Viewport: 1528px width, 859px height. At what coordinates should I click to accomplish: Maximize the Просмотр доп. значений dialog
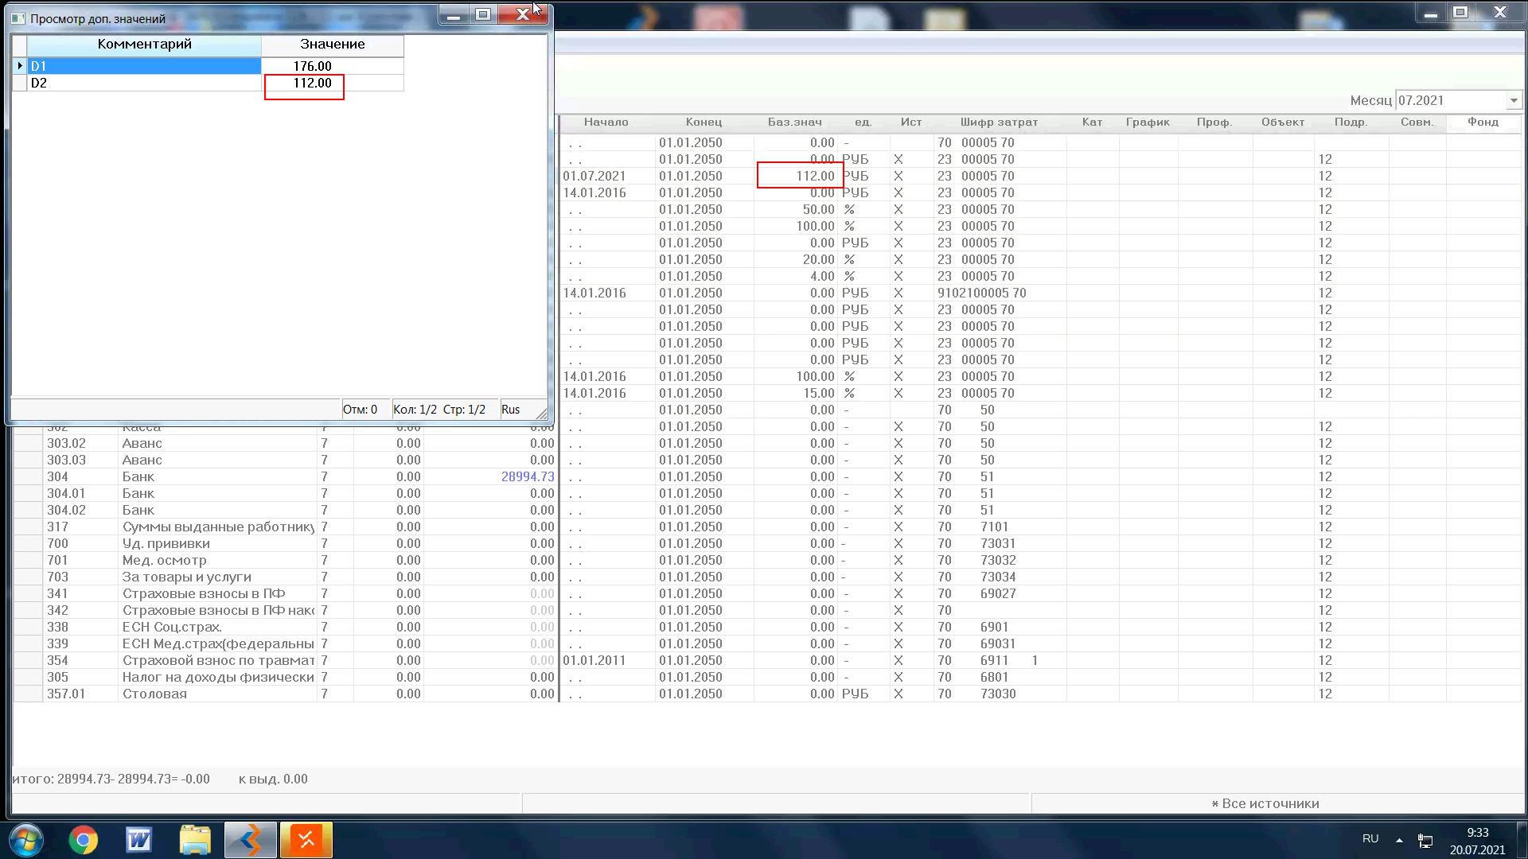[483, 14]
